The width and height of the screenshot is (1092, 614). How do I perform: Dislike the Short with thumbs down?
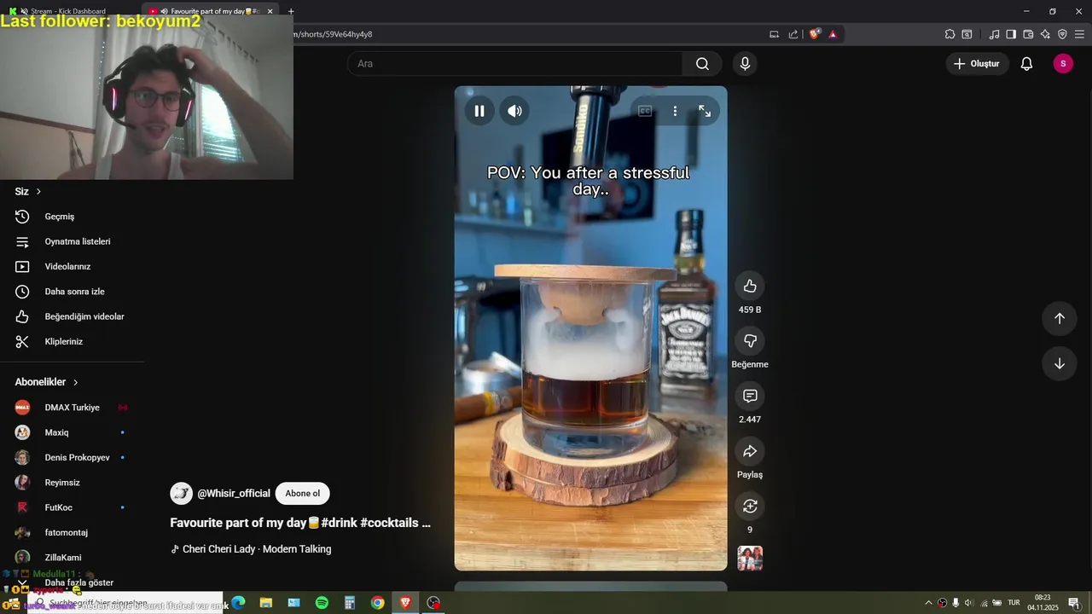coord(750,341)
